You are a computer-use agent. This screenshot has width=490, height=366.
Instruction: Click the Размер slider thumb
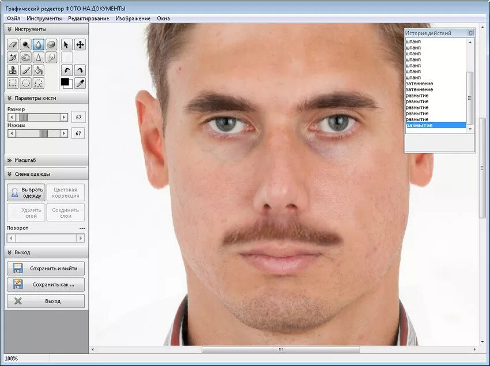pyautogui.click(x=24, y=117)
